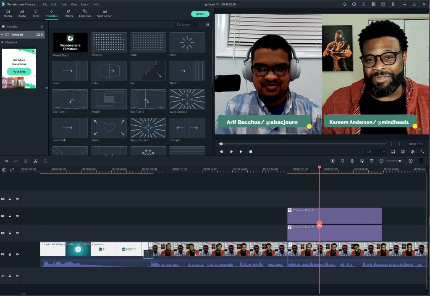Toggle visibility eye of video track 1
The image size is (430, 296).
click(18, 254)
